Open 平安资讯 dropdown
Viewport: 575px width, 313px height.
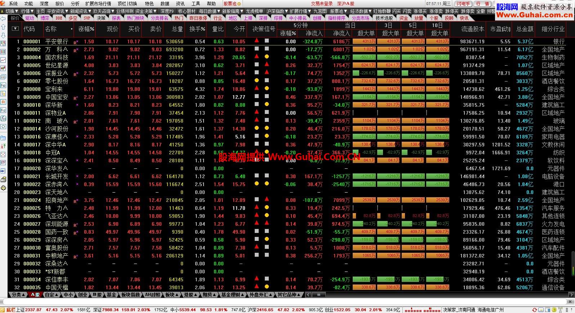[x=57, y=11]
